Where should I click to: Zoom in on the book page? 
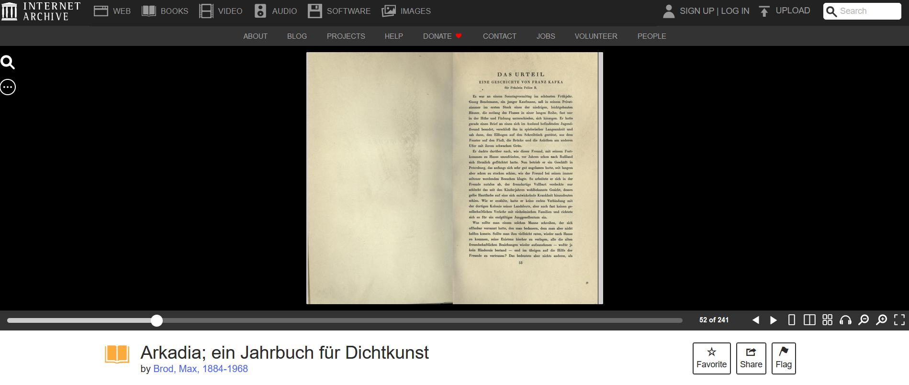881,320
